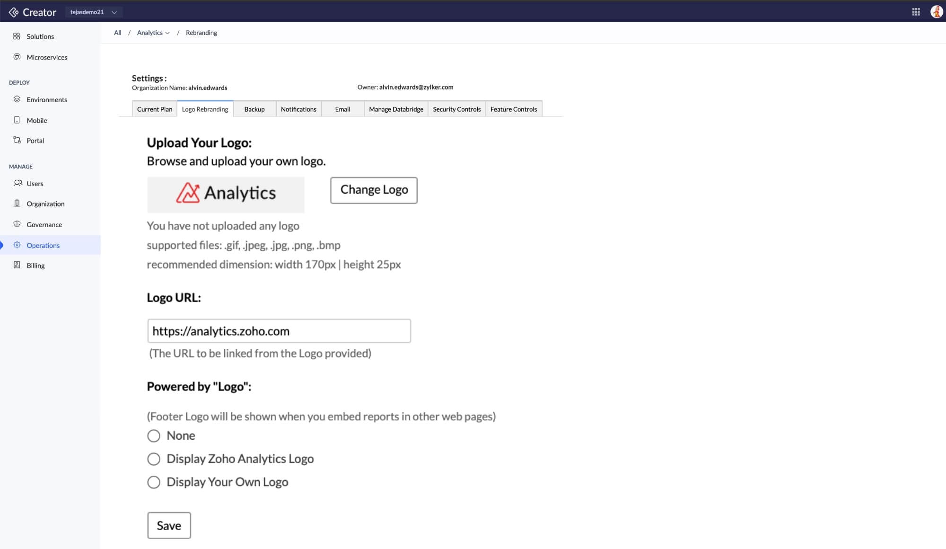
Task: Open the apps grid launcher icon
Action: (x=916, y=12)
